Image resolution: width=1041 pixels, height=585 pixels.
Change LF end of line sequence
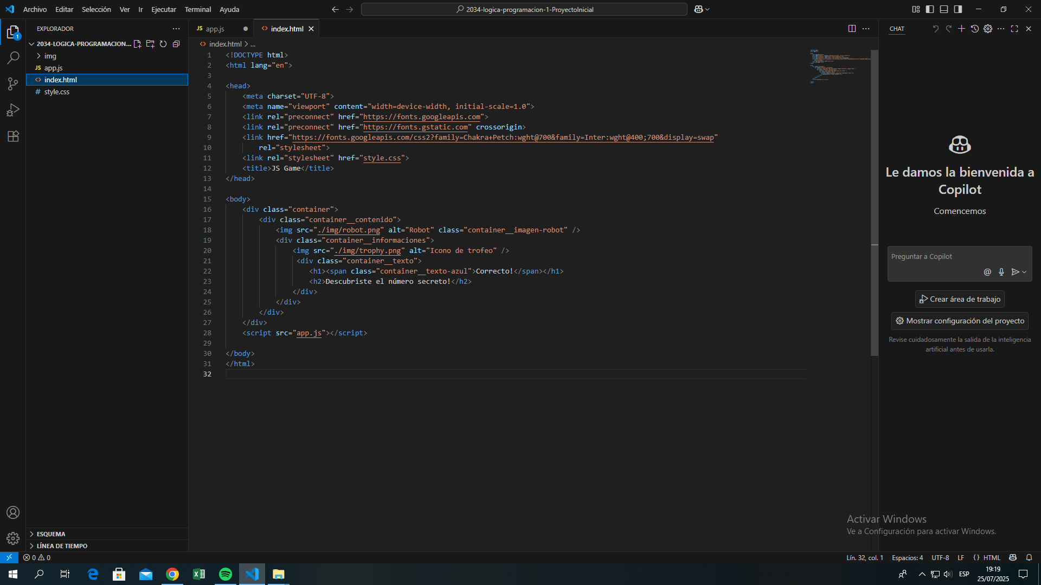[x=961, y=557]
